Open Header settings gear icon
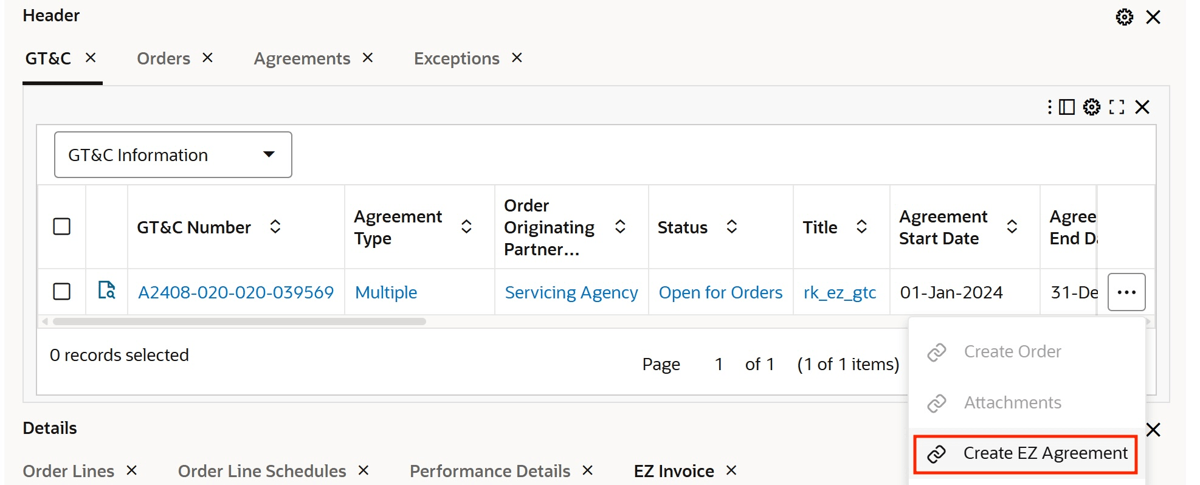 click(1124, 17)
